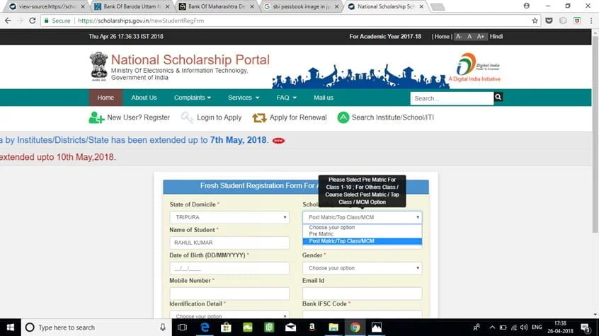599x336 pixels.
Task: Click Search Institute/School/ITI link
Action: (392, 117)
